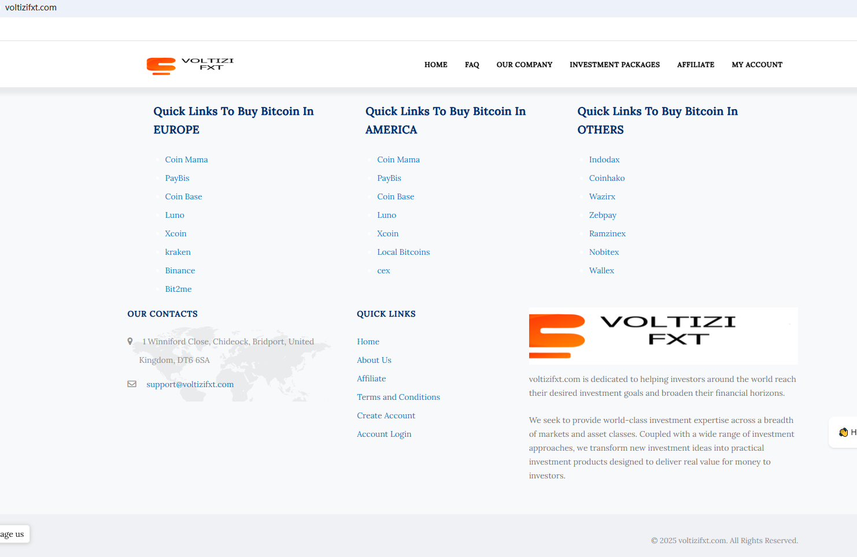Click 'Quick Links To Buy Bitcoin In AMERICA' heading
This screenshot has width=857, height=557.
(x=446, y=120)
